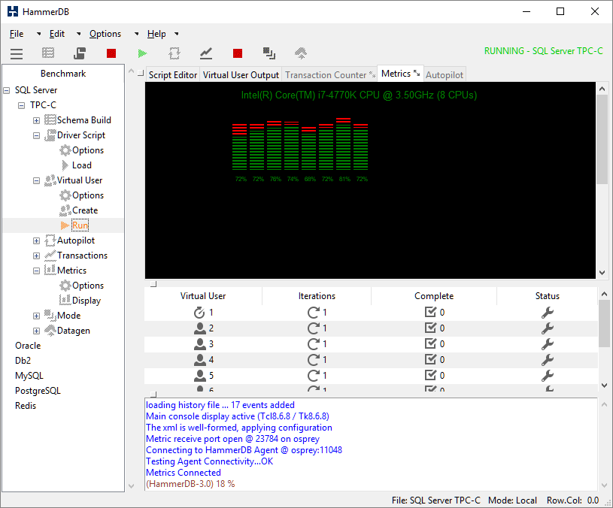
Task: Open the Edit menu
Action: click(56, 34)
